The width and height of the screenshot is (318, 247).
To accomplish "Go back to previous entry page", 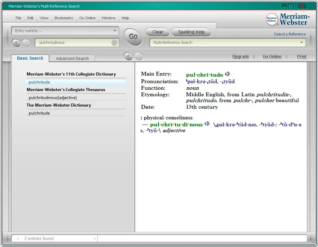I will (x=128, y=56).
